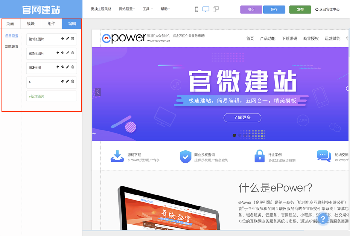Move 第2张图片 up with arrow icon
The image size is (350, 236).
[x=58, y=53]
